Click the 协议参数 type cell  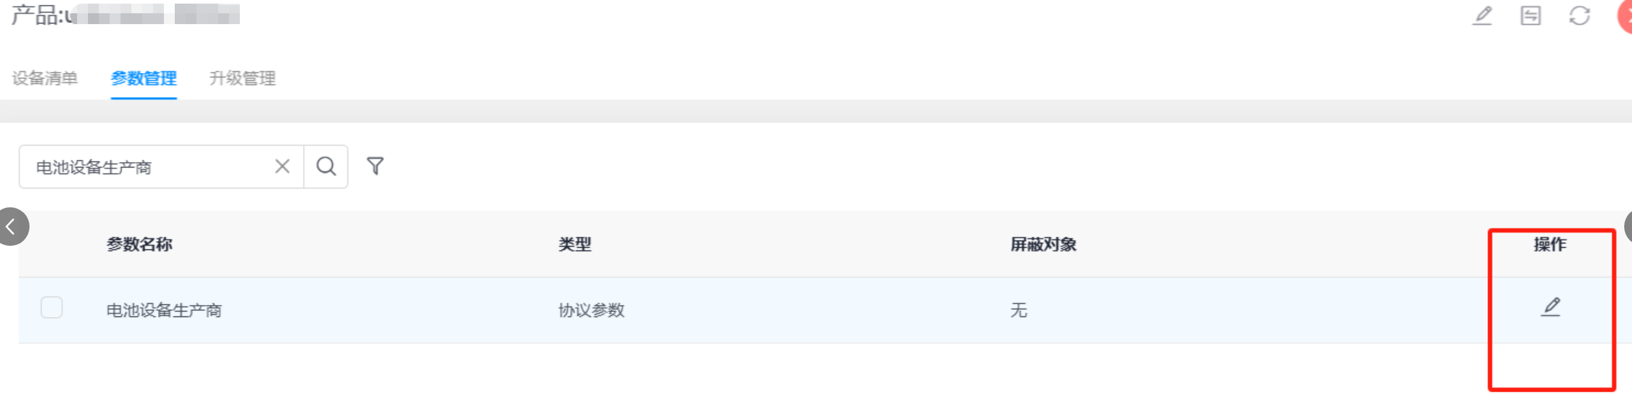coord(591,310)
